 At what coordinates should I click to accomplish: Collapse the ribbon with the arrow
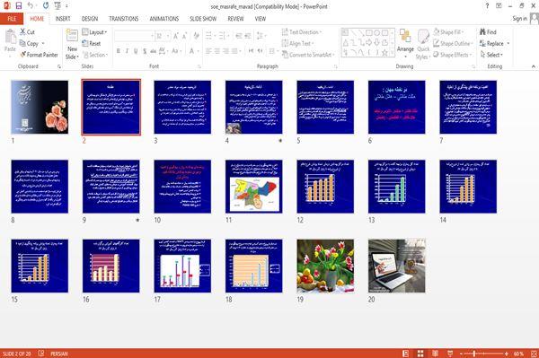533,66
